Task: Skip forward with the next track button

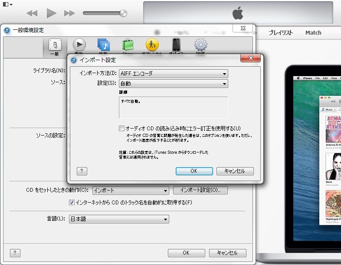Action: (69, 13)
